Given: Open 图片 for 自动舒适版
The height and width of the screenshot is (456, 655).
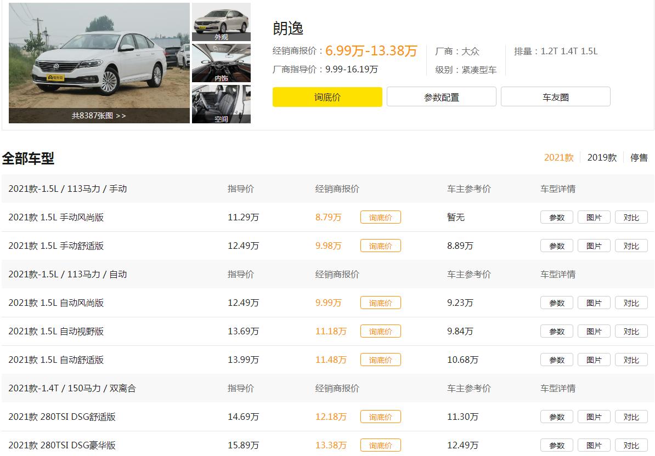Looking at the screenshot, I should coord(594,360).
